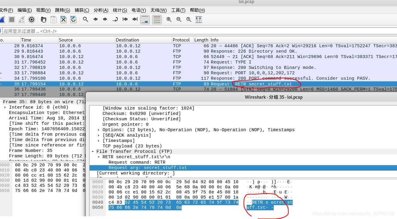The width and height of the screenshot is (397, 219).
Task: Open the 帮助(H) menu
Action: pos(197,10)
